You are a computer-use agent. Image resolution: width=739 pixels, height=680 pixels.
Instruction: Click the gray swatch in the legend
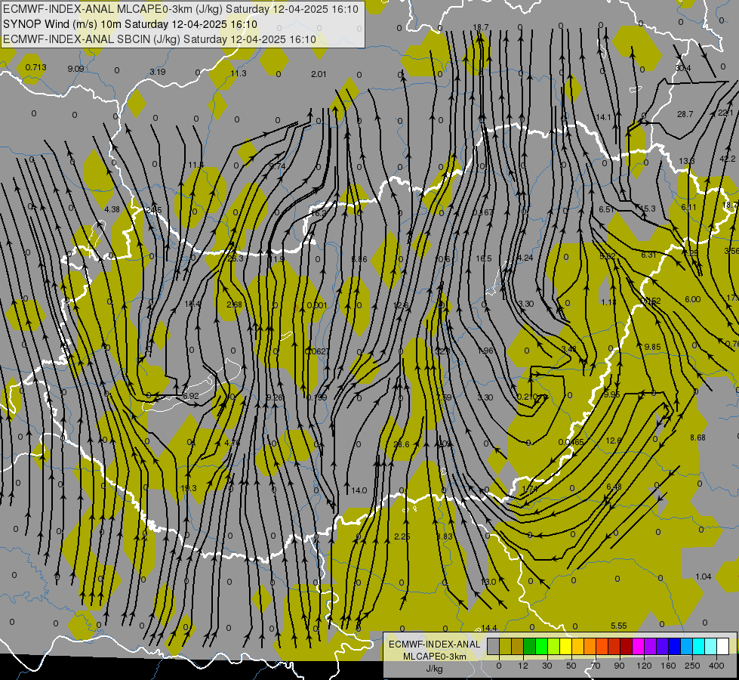(x=494, y=647)
